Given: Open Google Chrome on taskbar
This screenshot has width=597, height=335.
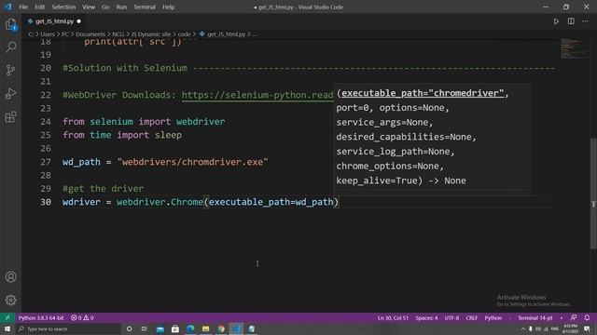Looking at the screenshot, I should (x=221, y=328).
